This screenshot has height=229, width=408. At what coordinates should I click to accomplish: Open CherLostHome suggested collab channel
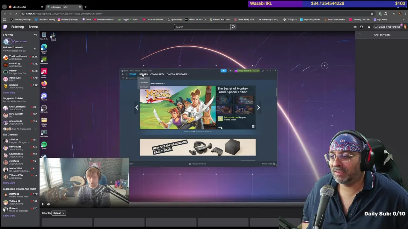tap(20, 108)
